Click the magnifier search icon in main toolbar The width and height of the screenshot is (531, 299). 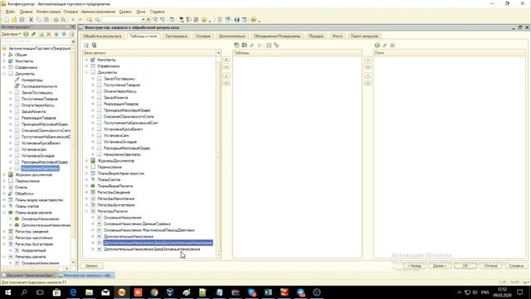(x=98, y=20)
